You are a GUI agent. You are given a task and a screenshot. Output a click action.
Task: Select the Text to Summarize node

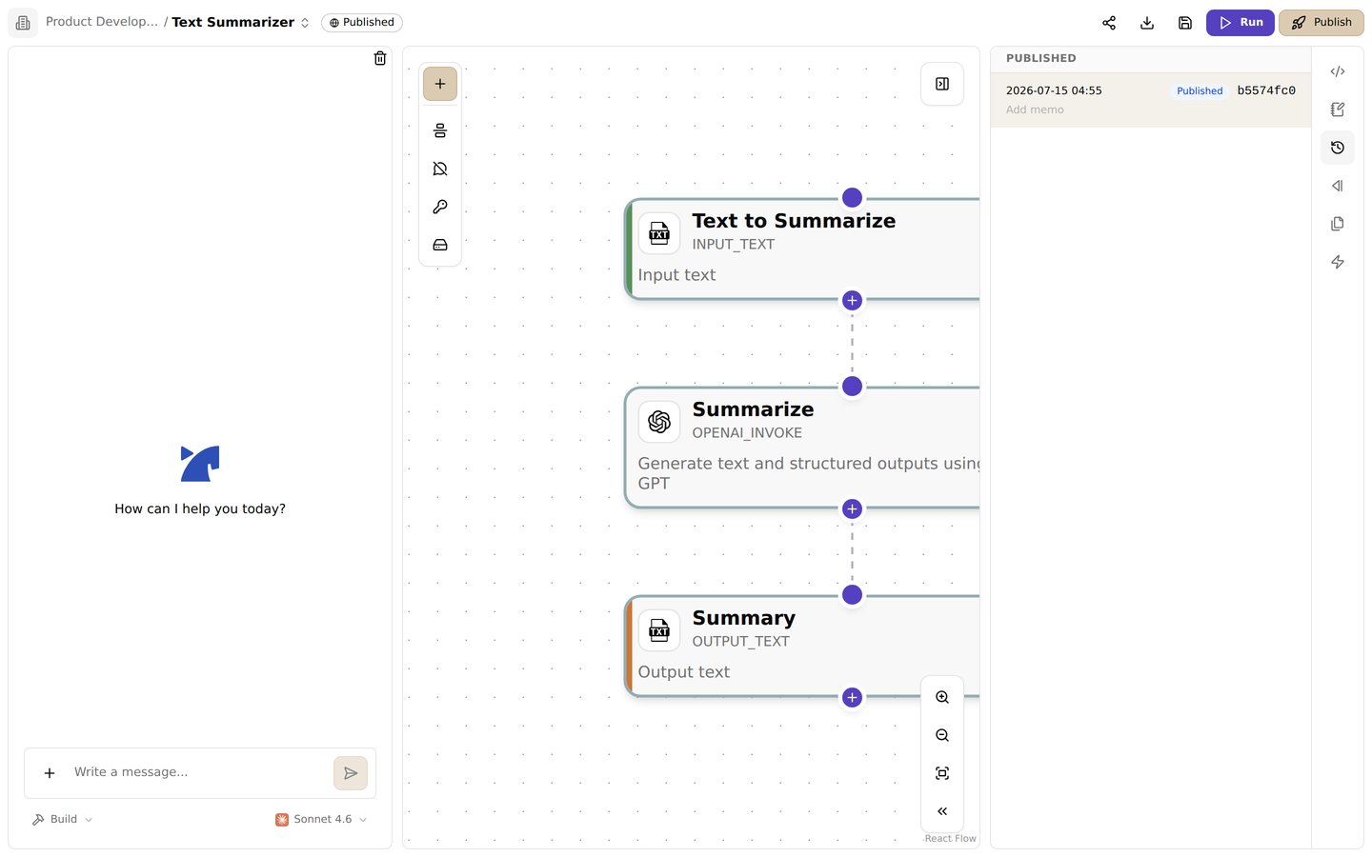pos(802,249)
